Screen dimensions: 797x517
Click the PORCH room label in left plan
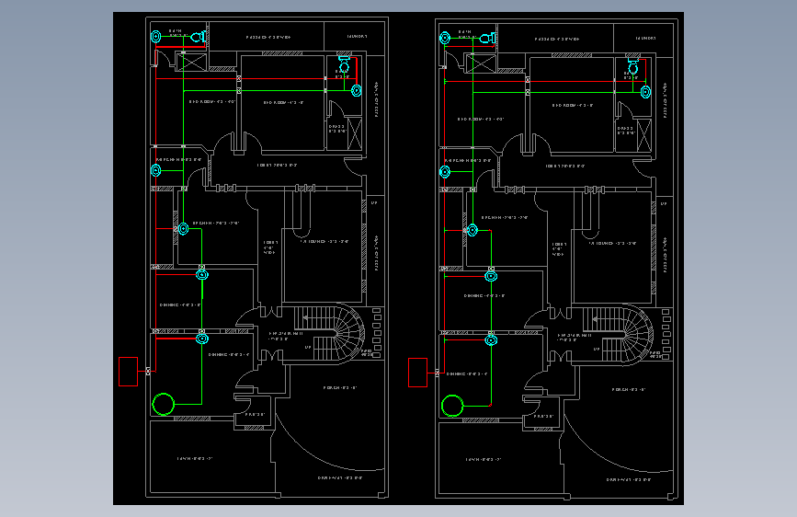[x=340, y=388]
